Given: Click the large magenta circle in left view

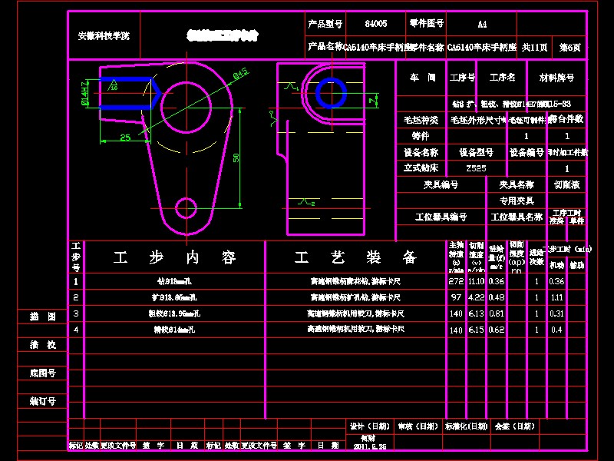Looking at the screenshot, I should point(186,107).
